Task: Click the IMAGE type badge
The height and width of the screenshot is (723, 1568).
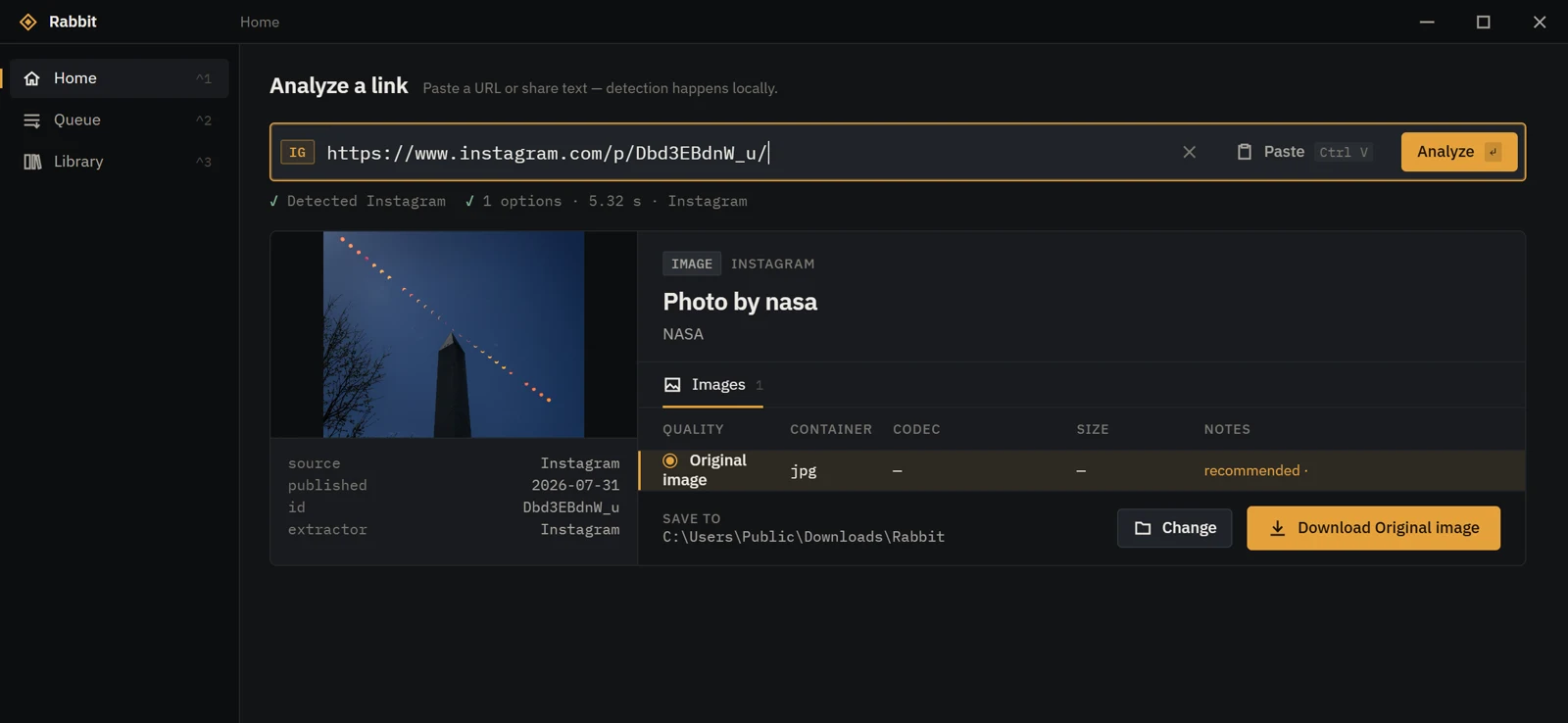Action: tap(692, 264)
